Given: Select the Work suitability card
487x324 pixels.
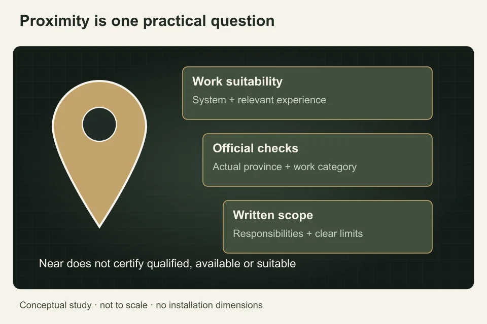Looking at the screenshot, I should pos(307,93).
